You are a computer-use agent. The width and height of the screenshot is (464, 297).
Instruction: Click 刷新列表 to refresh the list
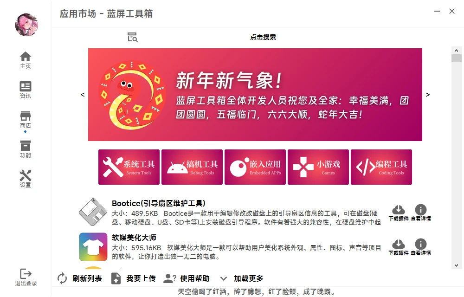(80, 278)
